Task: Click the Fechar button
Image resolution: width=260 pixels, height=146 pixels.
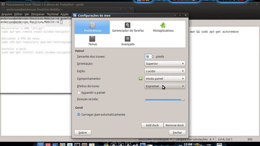Action: [177, 133]
